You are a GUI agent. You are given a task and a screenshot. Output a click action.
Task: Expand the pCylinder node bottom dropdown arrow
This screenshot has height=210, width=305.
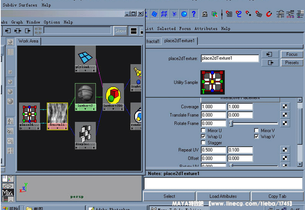point(85,71)
